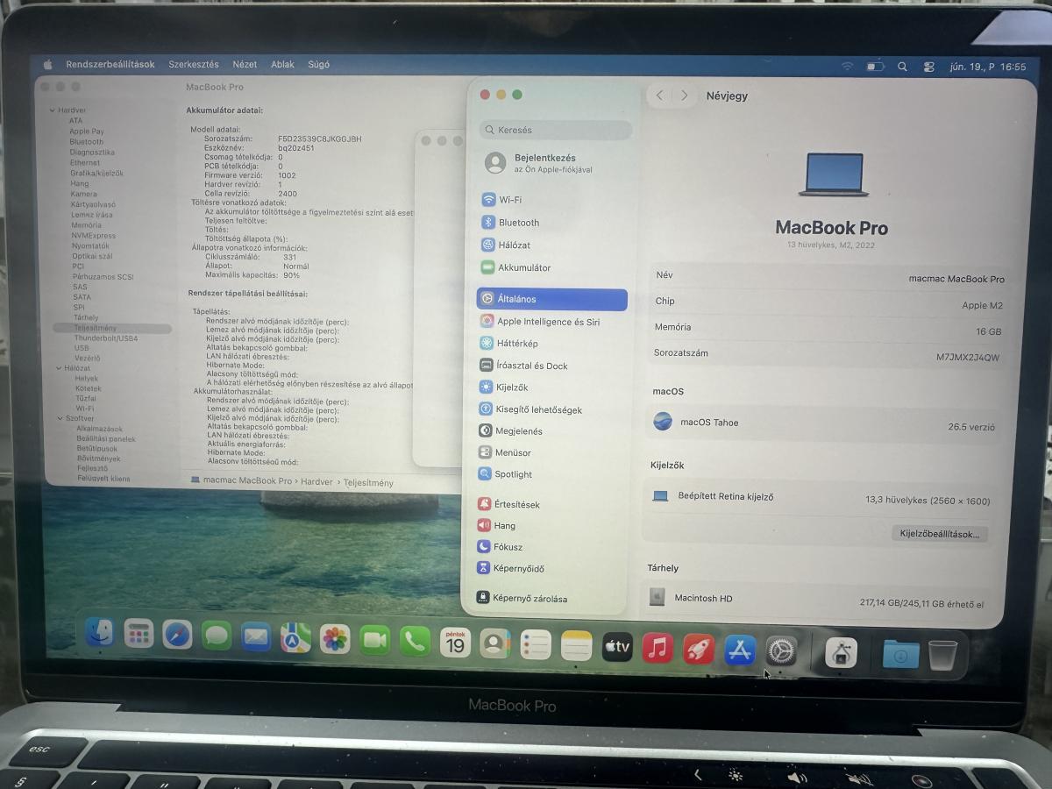Open Safari from the Dock
Screen dimensions: 1052x789
pos(177,635)
